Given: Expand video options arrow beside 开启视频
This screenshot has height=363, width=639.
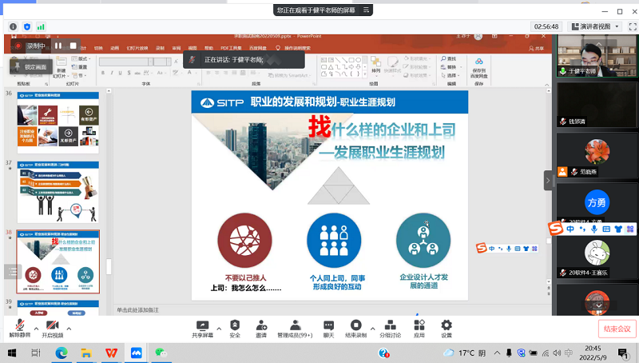Looking at the screenshot, I should tap(69, 328).
